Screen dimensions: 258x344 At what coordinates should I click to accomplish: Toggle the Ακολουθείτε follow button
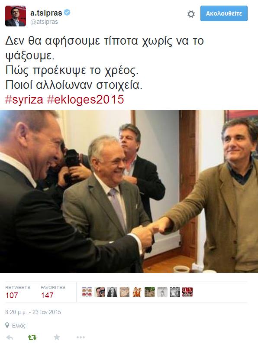[x=224, y=13]
